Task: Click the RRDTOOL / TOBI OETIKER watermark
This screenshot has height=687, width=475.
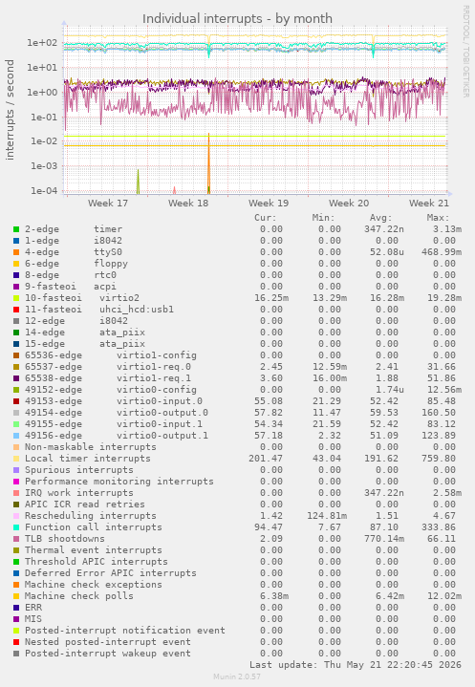Action: click(x=465, y=52)
